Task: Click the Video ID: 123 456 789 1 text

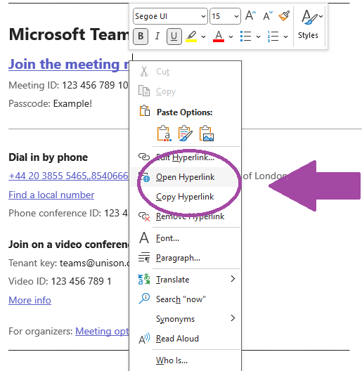Action: click(x=60, y=281)
